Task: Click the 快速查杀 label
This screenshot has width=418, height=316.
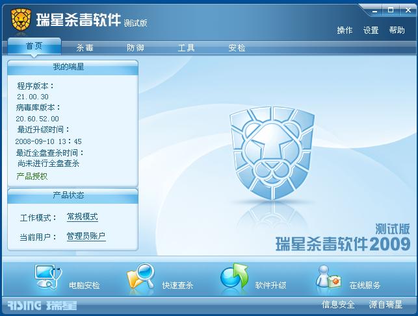Action: tap(177, 286)
